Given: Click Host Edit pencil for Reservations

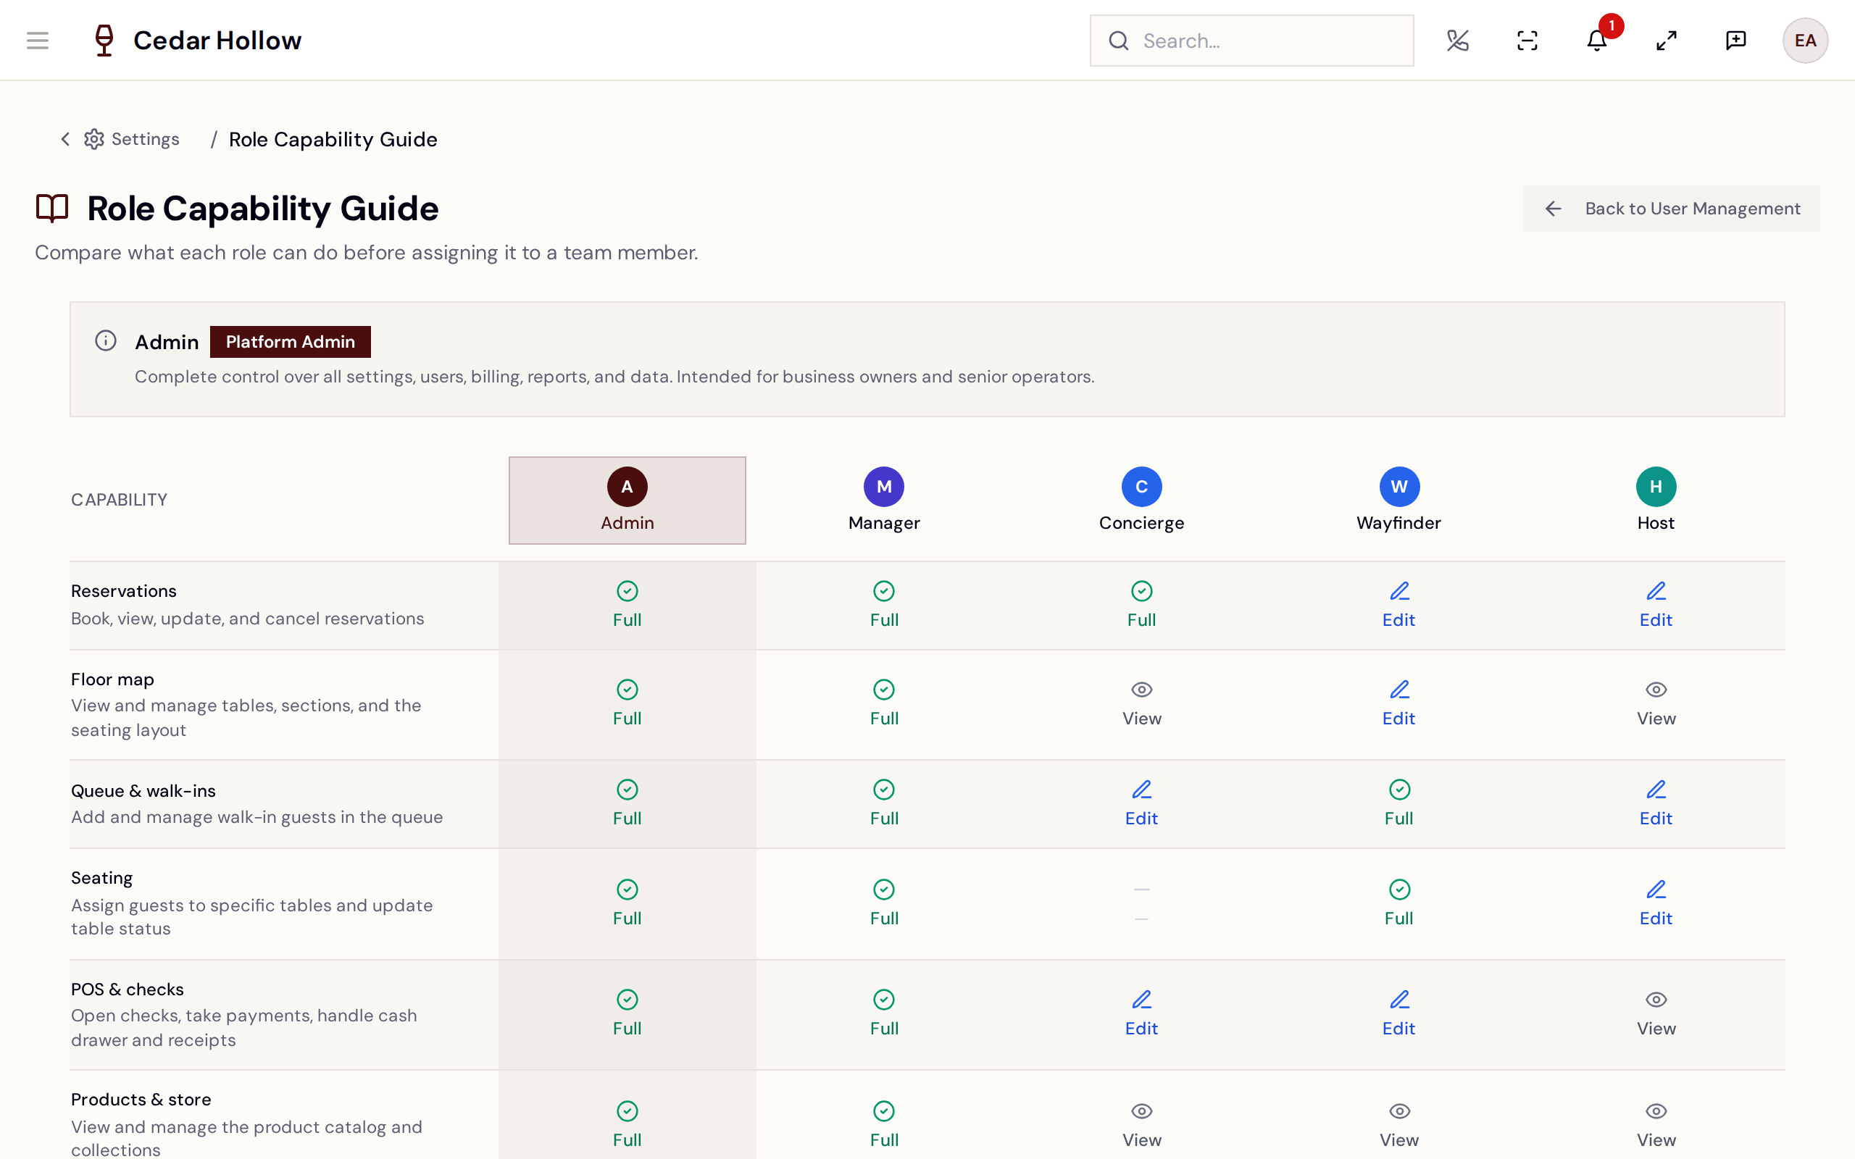Looking at the screenshot, I should tap(1656, 591).
